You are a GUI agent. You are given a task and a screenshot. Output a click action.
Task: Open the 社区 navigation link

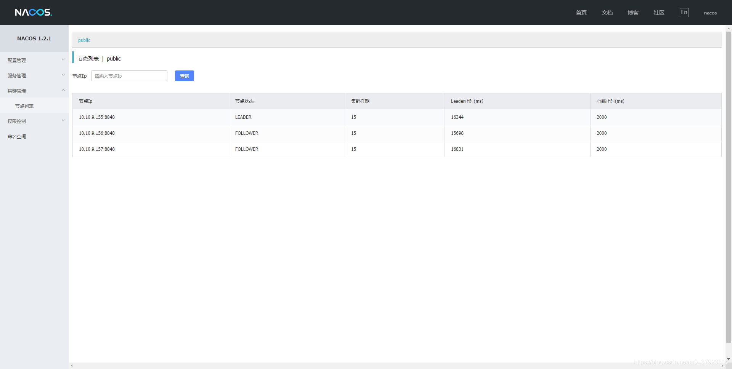pyautogui.click(x=659, y=13)
